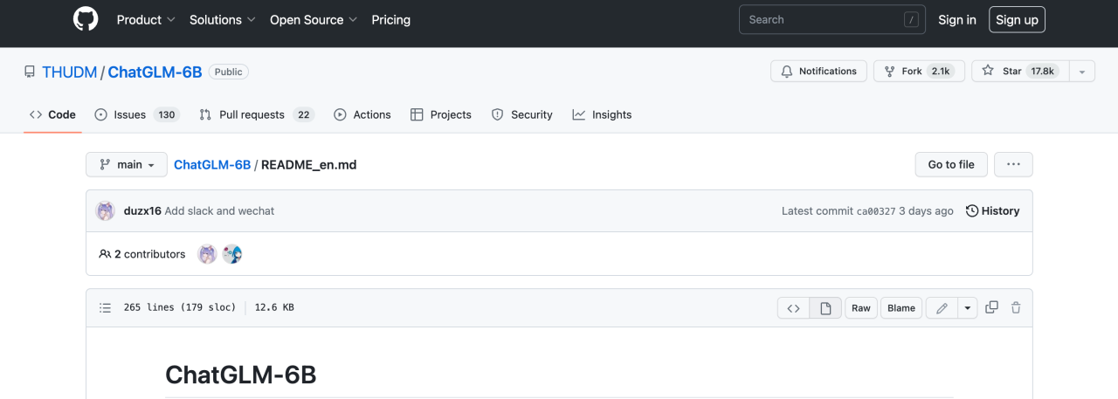Image resolution: width=1118 pixels, height=399 pixels.
Task: Click the 17.8k star count
Action: point(1042,72)
